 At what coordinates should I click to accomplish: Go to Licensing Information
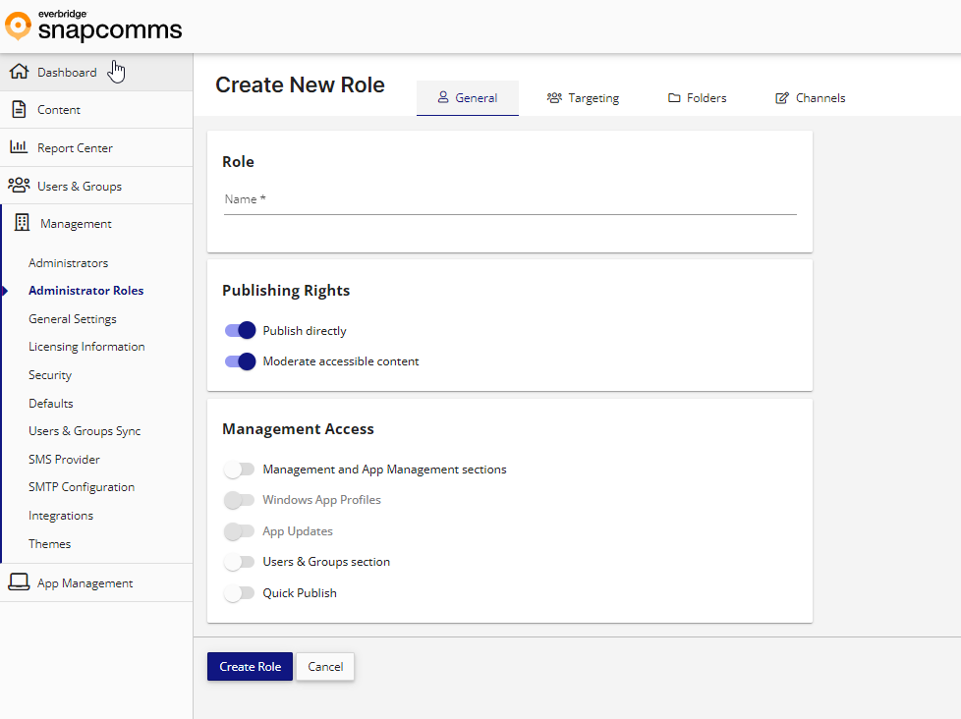[x=86, y=347]
